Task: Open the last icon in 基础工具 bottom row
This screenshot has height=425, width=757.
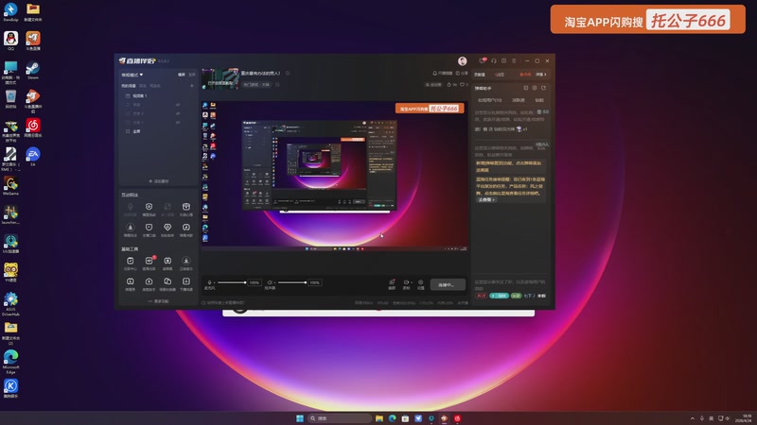Action: (185, 284)
